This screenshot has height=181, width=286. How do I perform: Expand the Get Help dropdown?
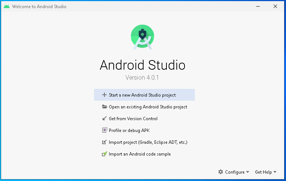click(266, 172)
